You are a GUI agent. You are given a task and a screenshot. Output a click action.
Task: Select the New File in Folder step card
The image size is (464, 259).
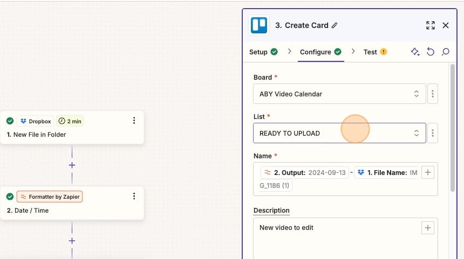(x=72, y=128)
